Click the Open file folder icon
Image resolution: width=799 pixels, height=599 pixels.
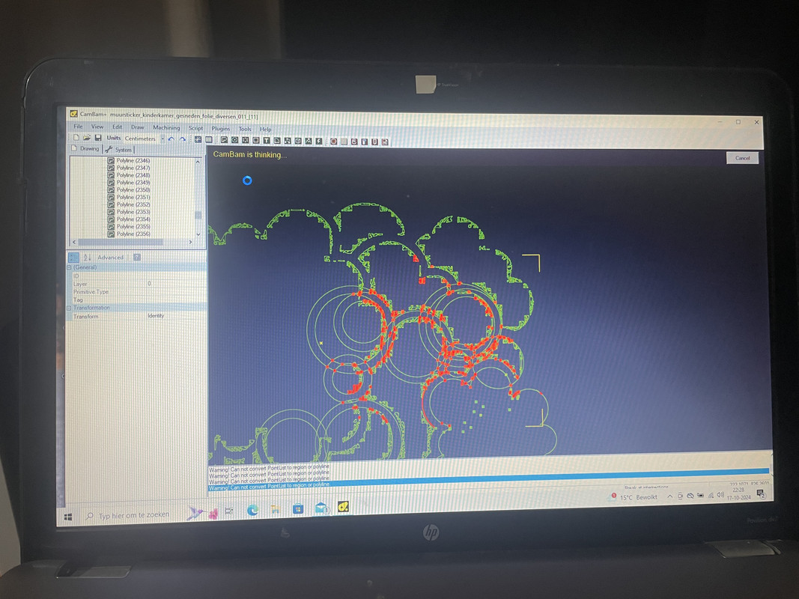pyautogui.click(x=87, y=138)
